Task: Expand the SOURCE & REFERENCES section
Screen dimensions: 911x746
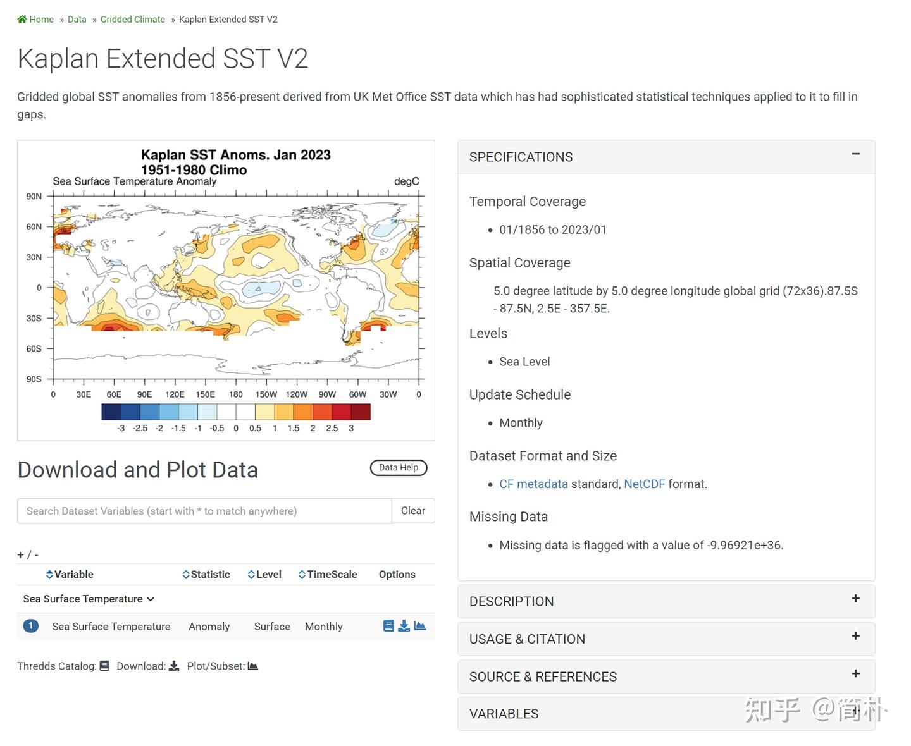Action: (x=855, y=673)
